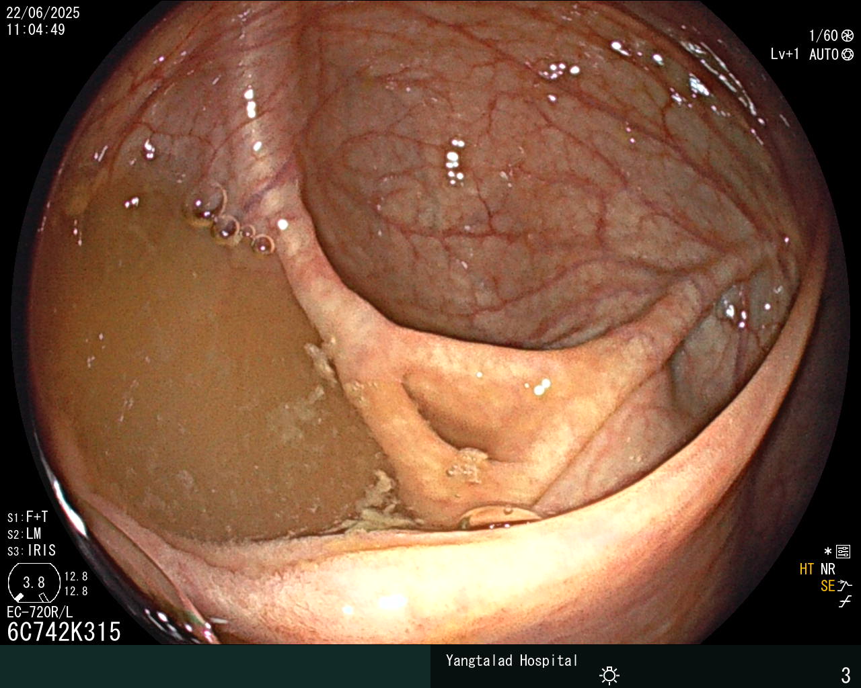
Task: Click the crossed tone curve icon below SE
Action: click(845, 602)
